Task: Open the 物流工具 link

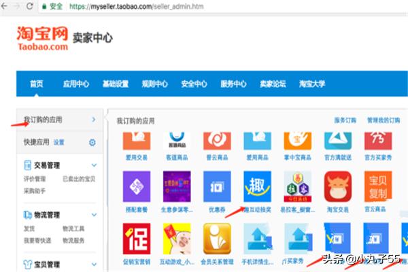Action: point(73,228)
